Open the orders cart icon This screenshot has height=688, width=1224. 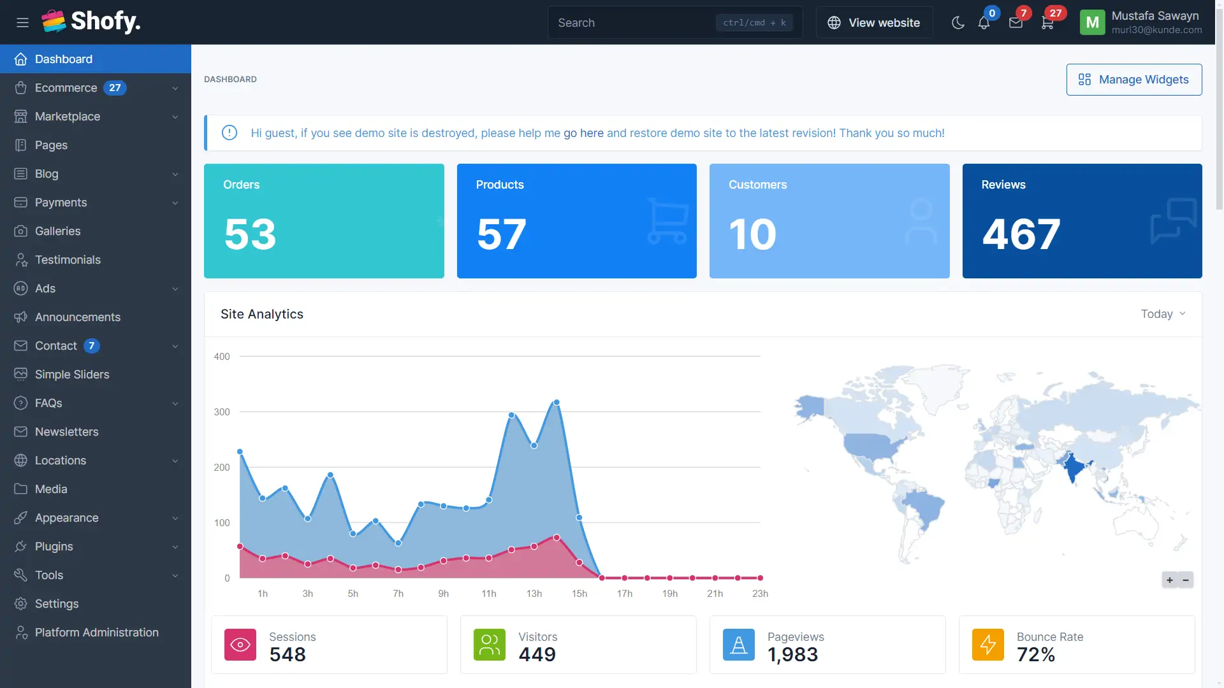pos(1047,23)
